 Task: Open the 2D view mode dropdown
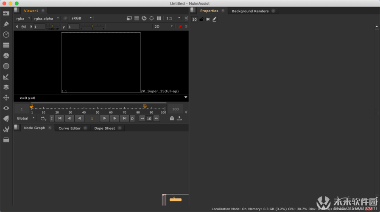click(163, 26)
